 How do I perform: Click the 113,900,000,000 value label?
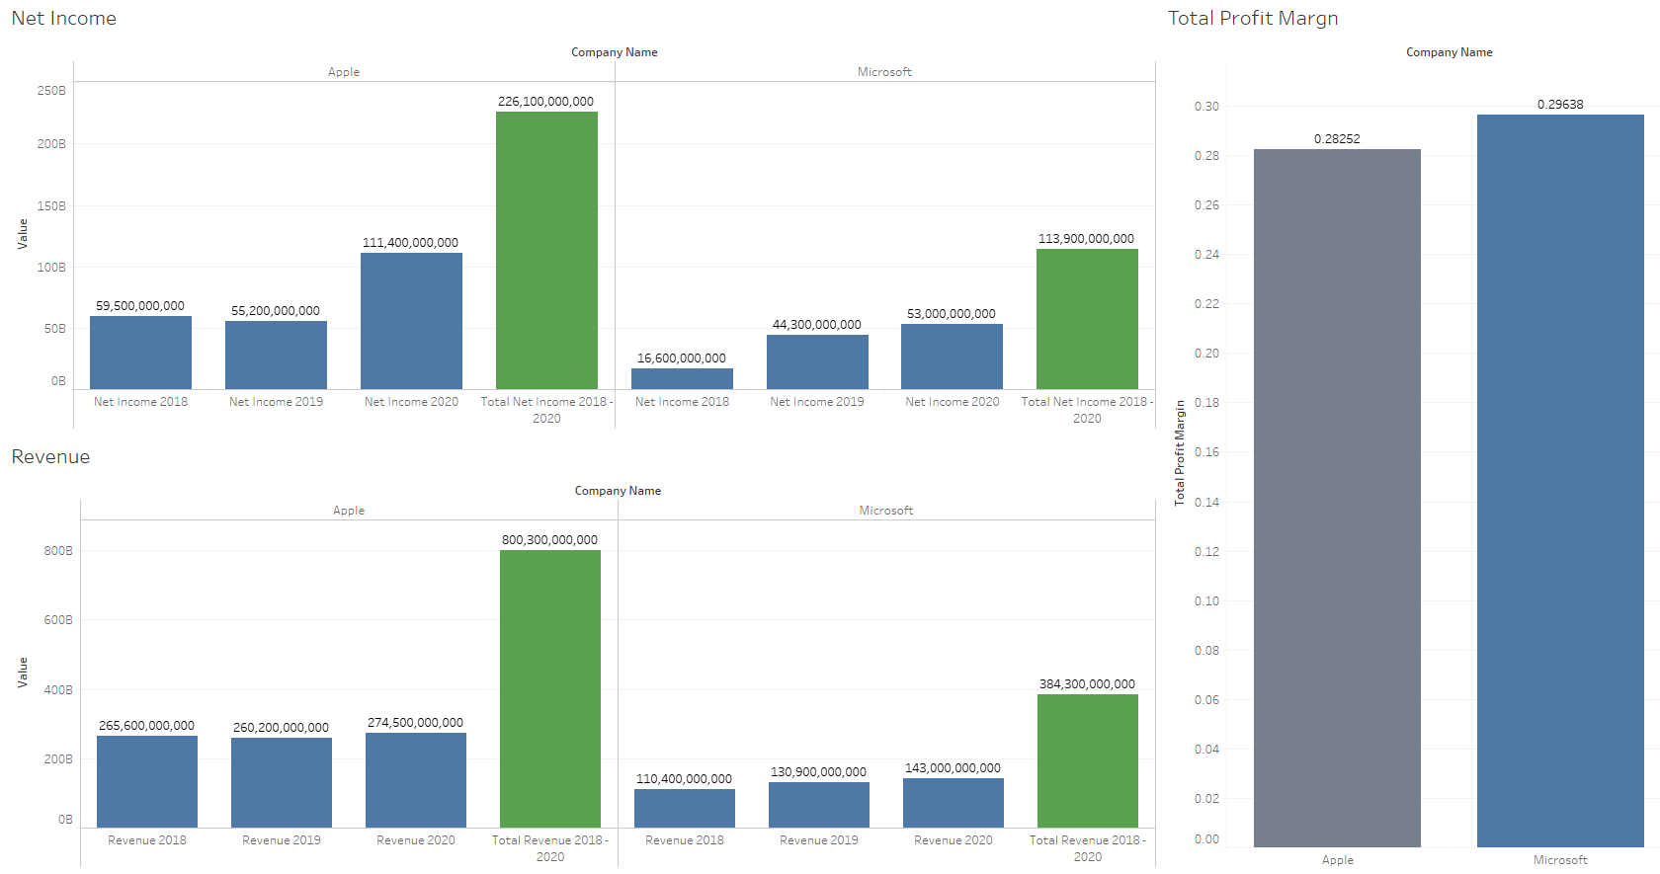1086,238
